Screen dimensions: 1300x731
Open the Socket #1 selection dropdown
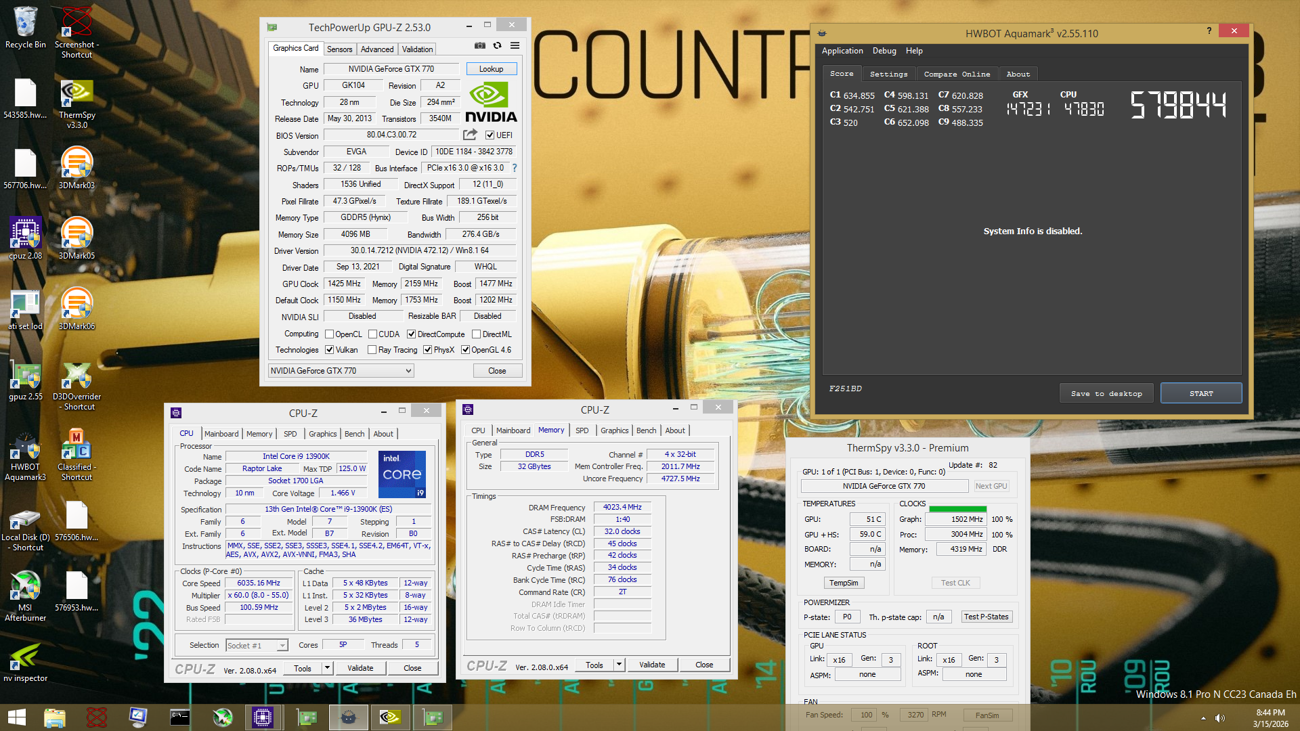(x=257, y=646)
